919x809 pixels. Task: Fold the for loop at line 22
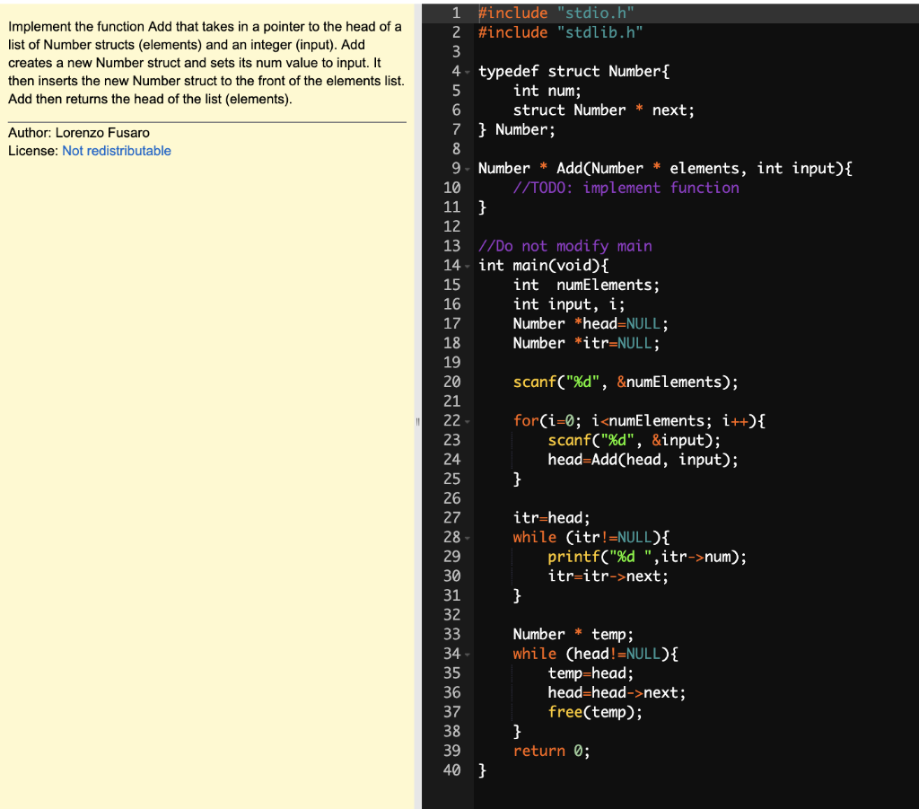tap(466, 420)
